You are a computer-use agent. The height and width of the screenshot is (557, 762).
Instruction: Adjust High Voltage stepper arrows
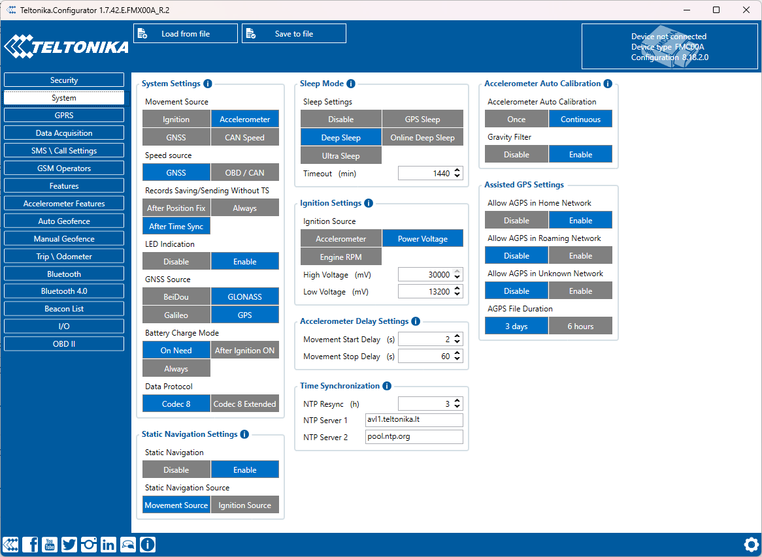tap(457, 274)
